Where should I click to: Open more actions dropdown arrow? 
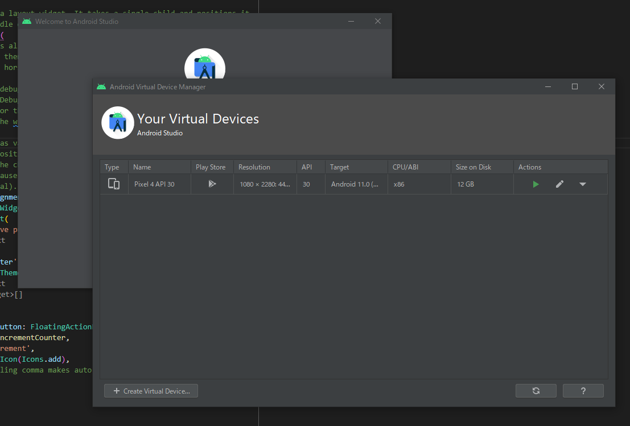(583, 184)
